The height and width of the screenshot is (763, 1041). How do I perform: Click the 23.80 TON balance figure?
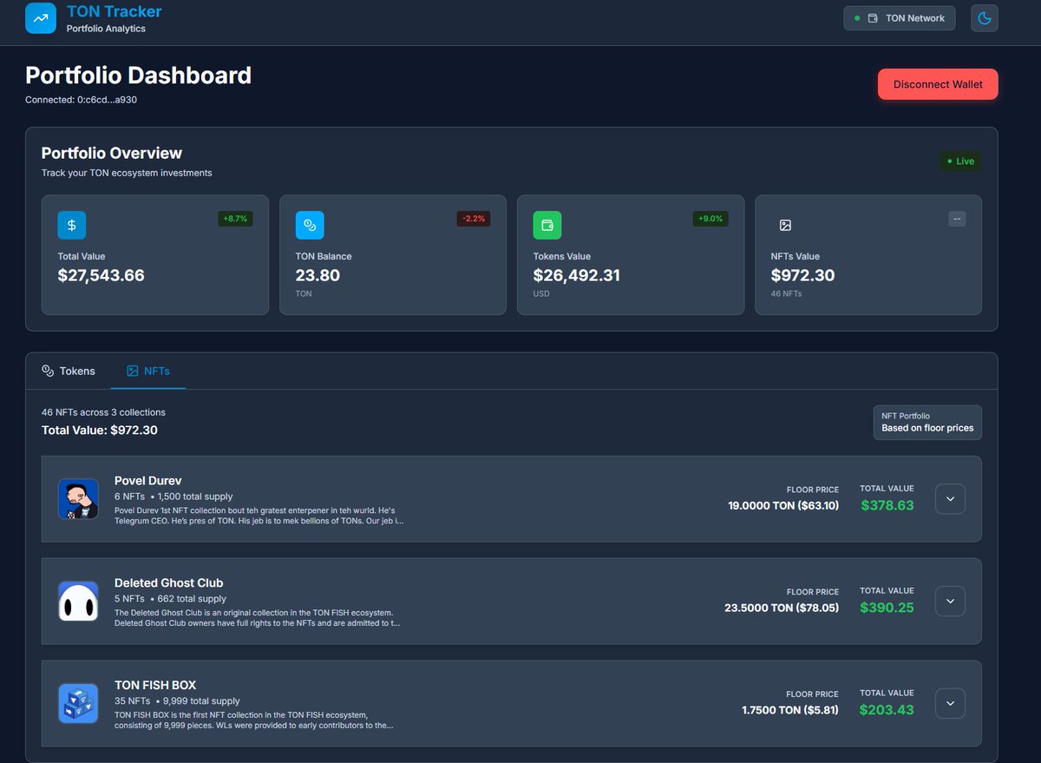point(318,275)
